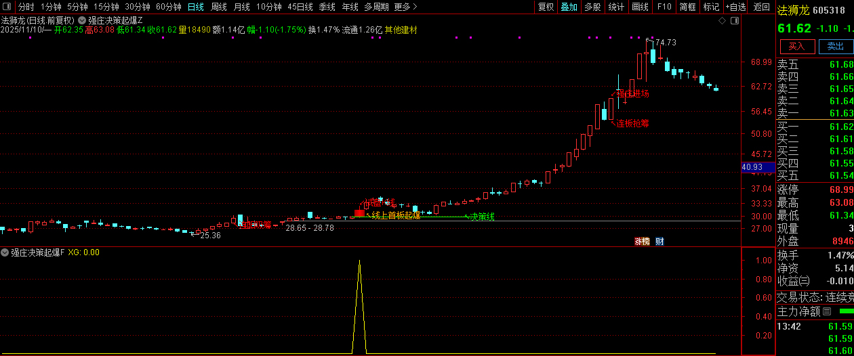Select the 季线 quarterly tab
This screenshot has height=356, width=854.
pyautogui.click(x=327, y=7)
